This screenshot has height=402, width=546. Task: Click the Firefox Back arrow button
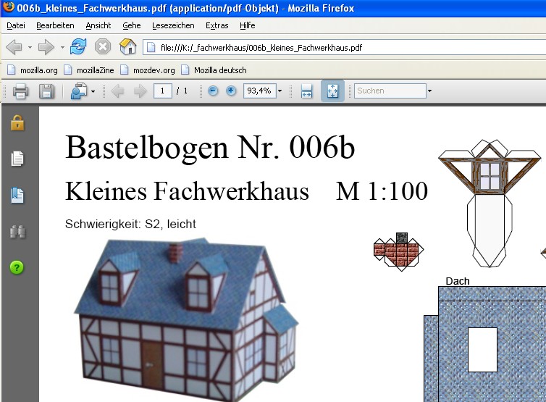point(14,47)
